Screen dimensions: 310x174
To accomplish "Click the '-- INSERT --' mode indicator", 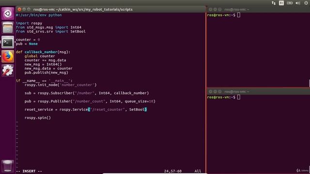I will pos(29,171).
